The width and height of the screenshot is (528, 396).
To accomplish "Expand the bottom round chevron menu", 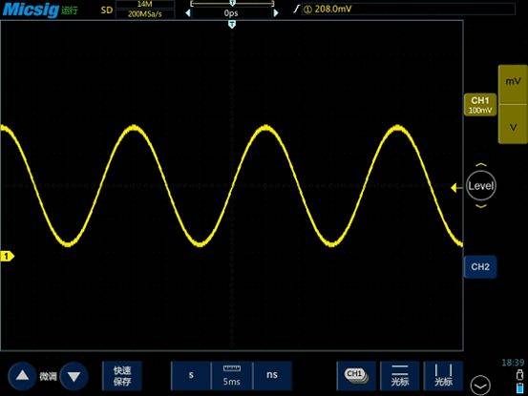I will tap(480, 386).
